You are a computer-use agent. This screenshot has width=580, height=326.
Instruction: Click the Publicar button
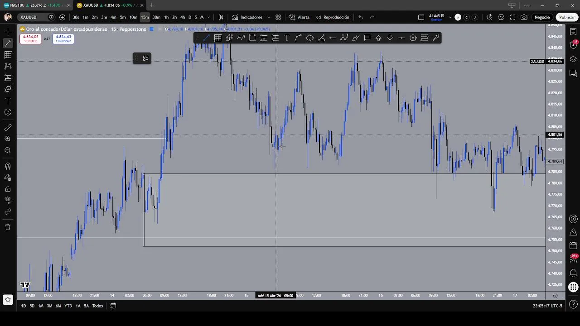click(567, 17)
